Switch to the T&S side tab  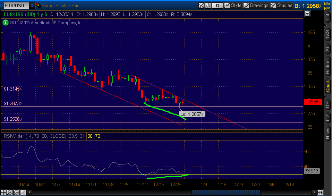pos(327,35)
